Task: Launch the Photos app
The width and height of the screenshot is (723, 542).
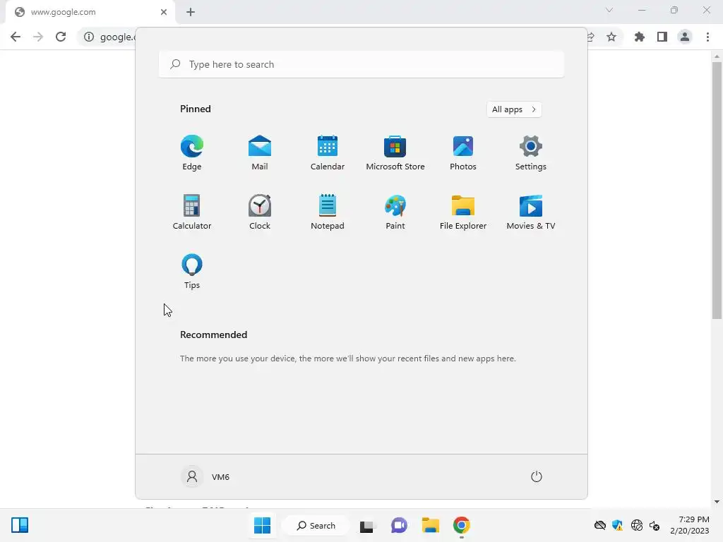Action: click(x=463, y=153)
